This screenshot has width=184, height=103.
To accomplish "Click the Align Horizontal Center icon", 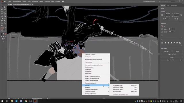I will pos(168,43).
